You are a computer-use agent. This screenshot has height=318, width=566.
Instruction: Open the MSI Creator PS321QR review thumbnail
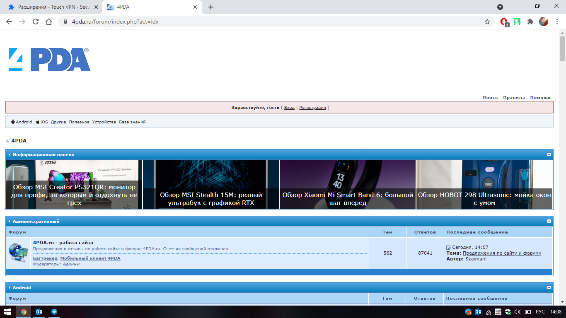pyautogui.click(x=74, y=185)
